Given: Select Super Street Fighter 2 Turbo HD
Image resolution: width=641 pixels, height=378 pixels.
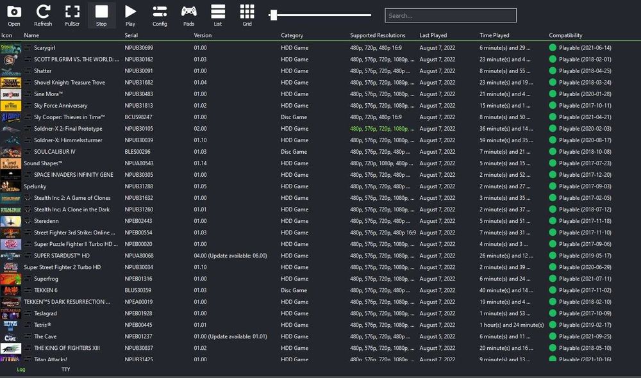Looking at the screenshot, I should [x=62, y=267].
